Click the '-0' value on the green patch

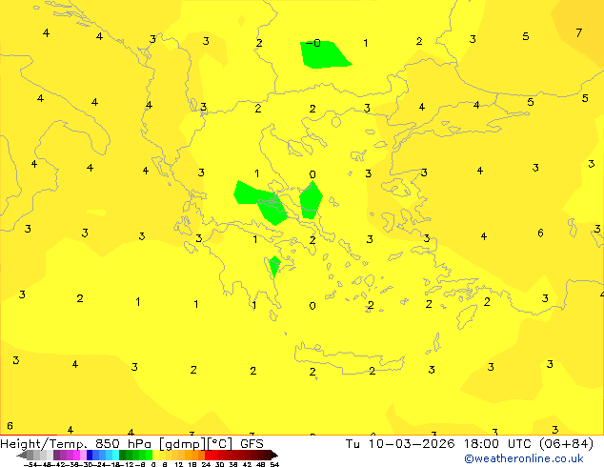[x=313, y=43]
